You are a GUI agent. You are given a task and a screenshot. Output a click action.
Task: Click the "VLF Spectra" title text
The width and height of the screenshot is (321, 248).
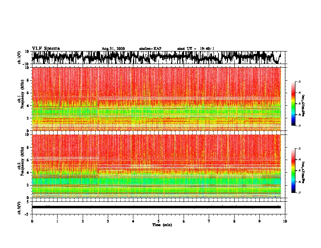coord(46,49)
